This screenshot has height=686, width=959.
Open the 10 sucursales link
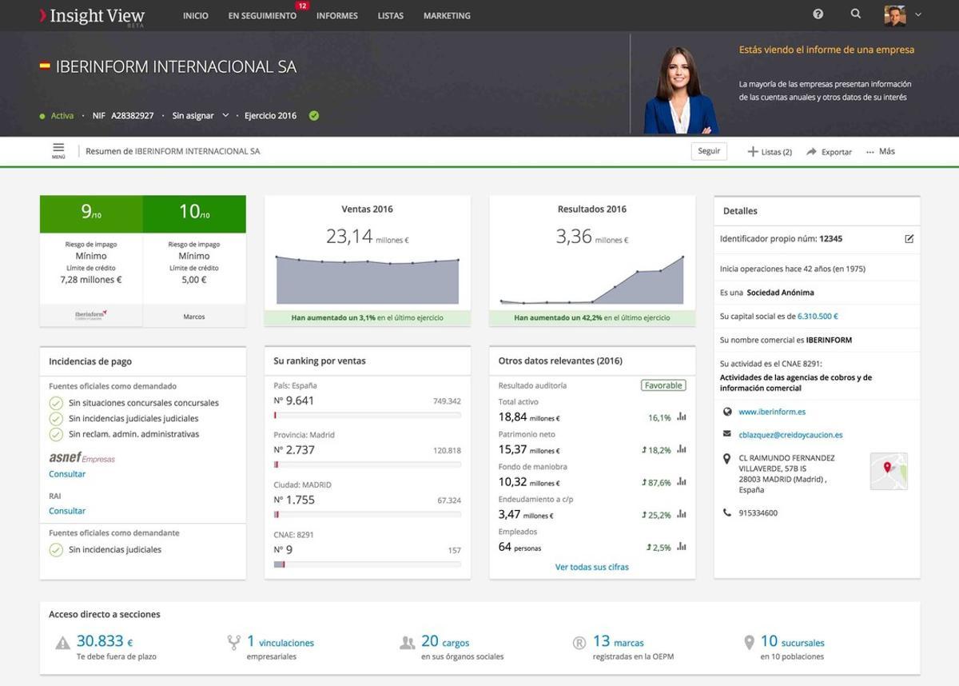(x=793, y=642)
